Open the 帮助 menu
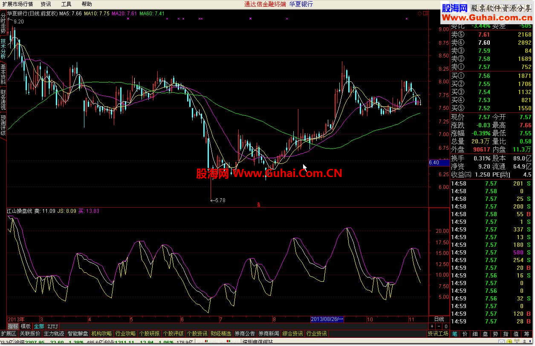The height and width of the screenshot is (346, 535). click(x=87, y=4)
